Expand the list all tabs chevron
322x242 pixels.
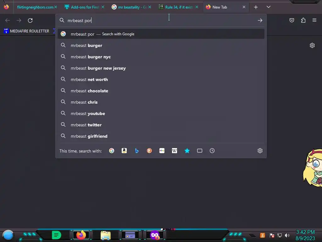coord(269,7)
